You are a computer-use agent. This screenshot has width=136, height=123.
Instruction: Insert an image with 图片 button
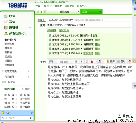pyautogui.click(x=121, y=61)
